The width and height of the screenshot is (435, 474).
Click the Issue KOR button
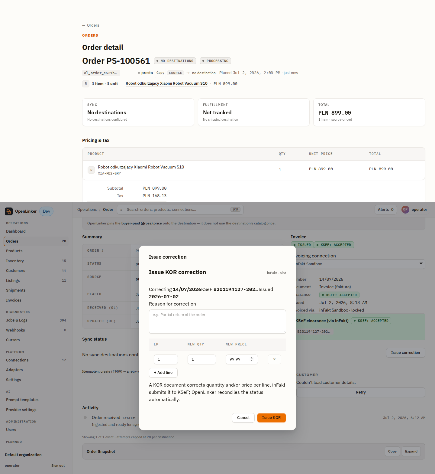pos(272,418)
